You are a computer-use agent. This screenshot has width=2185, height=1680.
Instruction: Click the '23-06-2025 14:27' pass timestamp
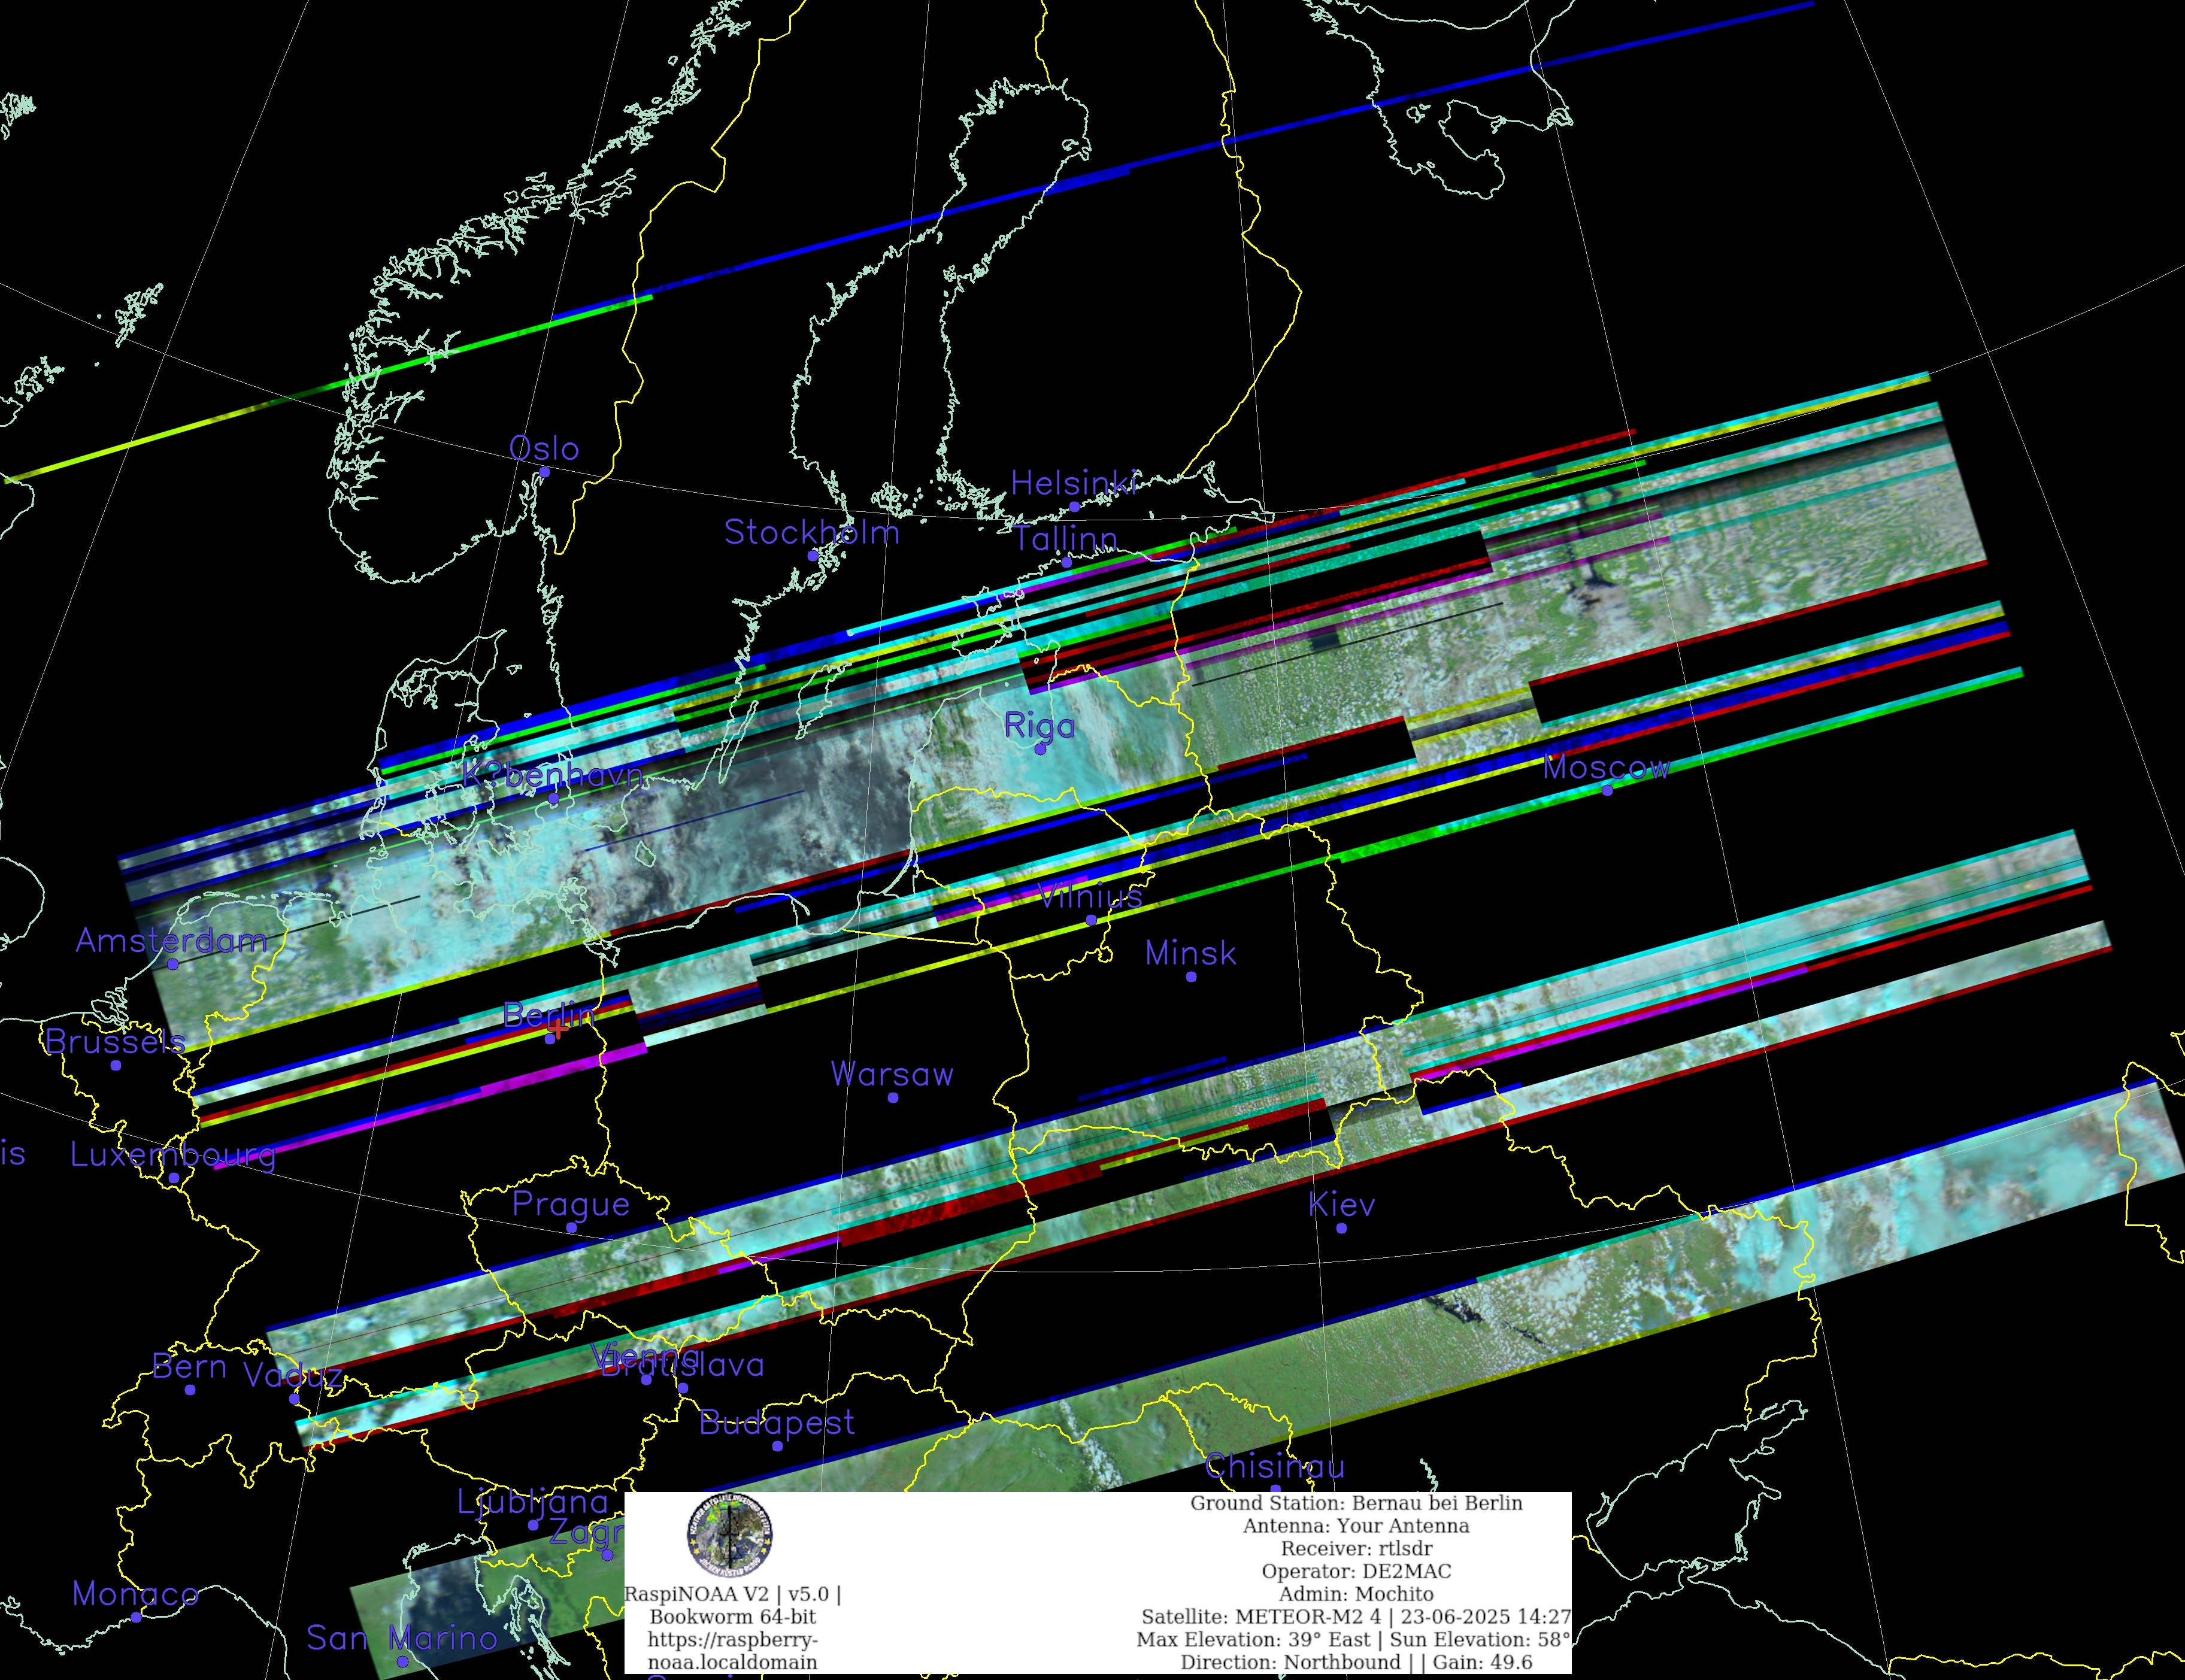point(1486,1617)
